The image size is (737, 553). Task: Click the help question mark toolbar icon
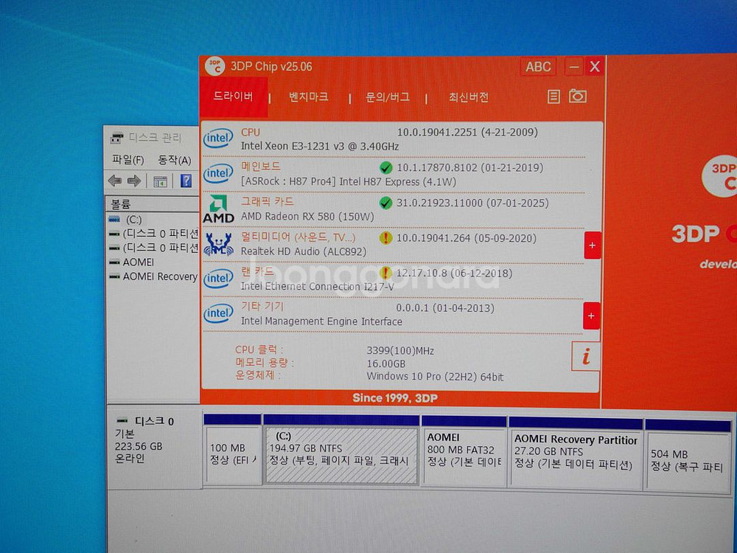(x=186, y=181)
